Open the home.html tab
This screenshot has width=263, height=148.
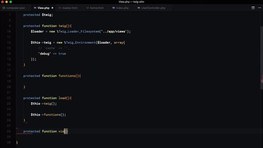pyautogui.click(x=97, y=8)
